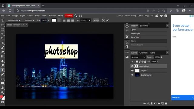This screenshot has height=109, width=194.
Task: Open the Image menu
Action: pyautogui.click(x=15, y=16)
